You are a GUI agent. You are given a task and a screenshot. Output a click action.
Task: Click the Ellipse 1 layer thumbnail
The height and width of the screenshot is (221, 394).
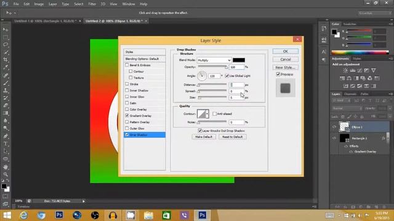point(344,127)
